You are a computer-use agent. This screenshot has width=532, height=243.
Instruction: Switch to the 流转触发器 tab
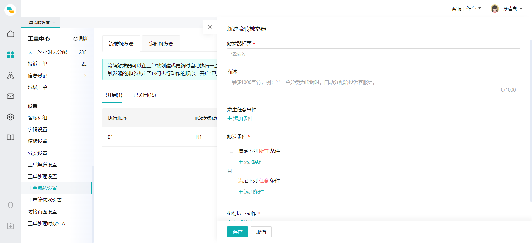pyautogui.click(x=121, y=44)
